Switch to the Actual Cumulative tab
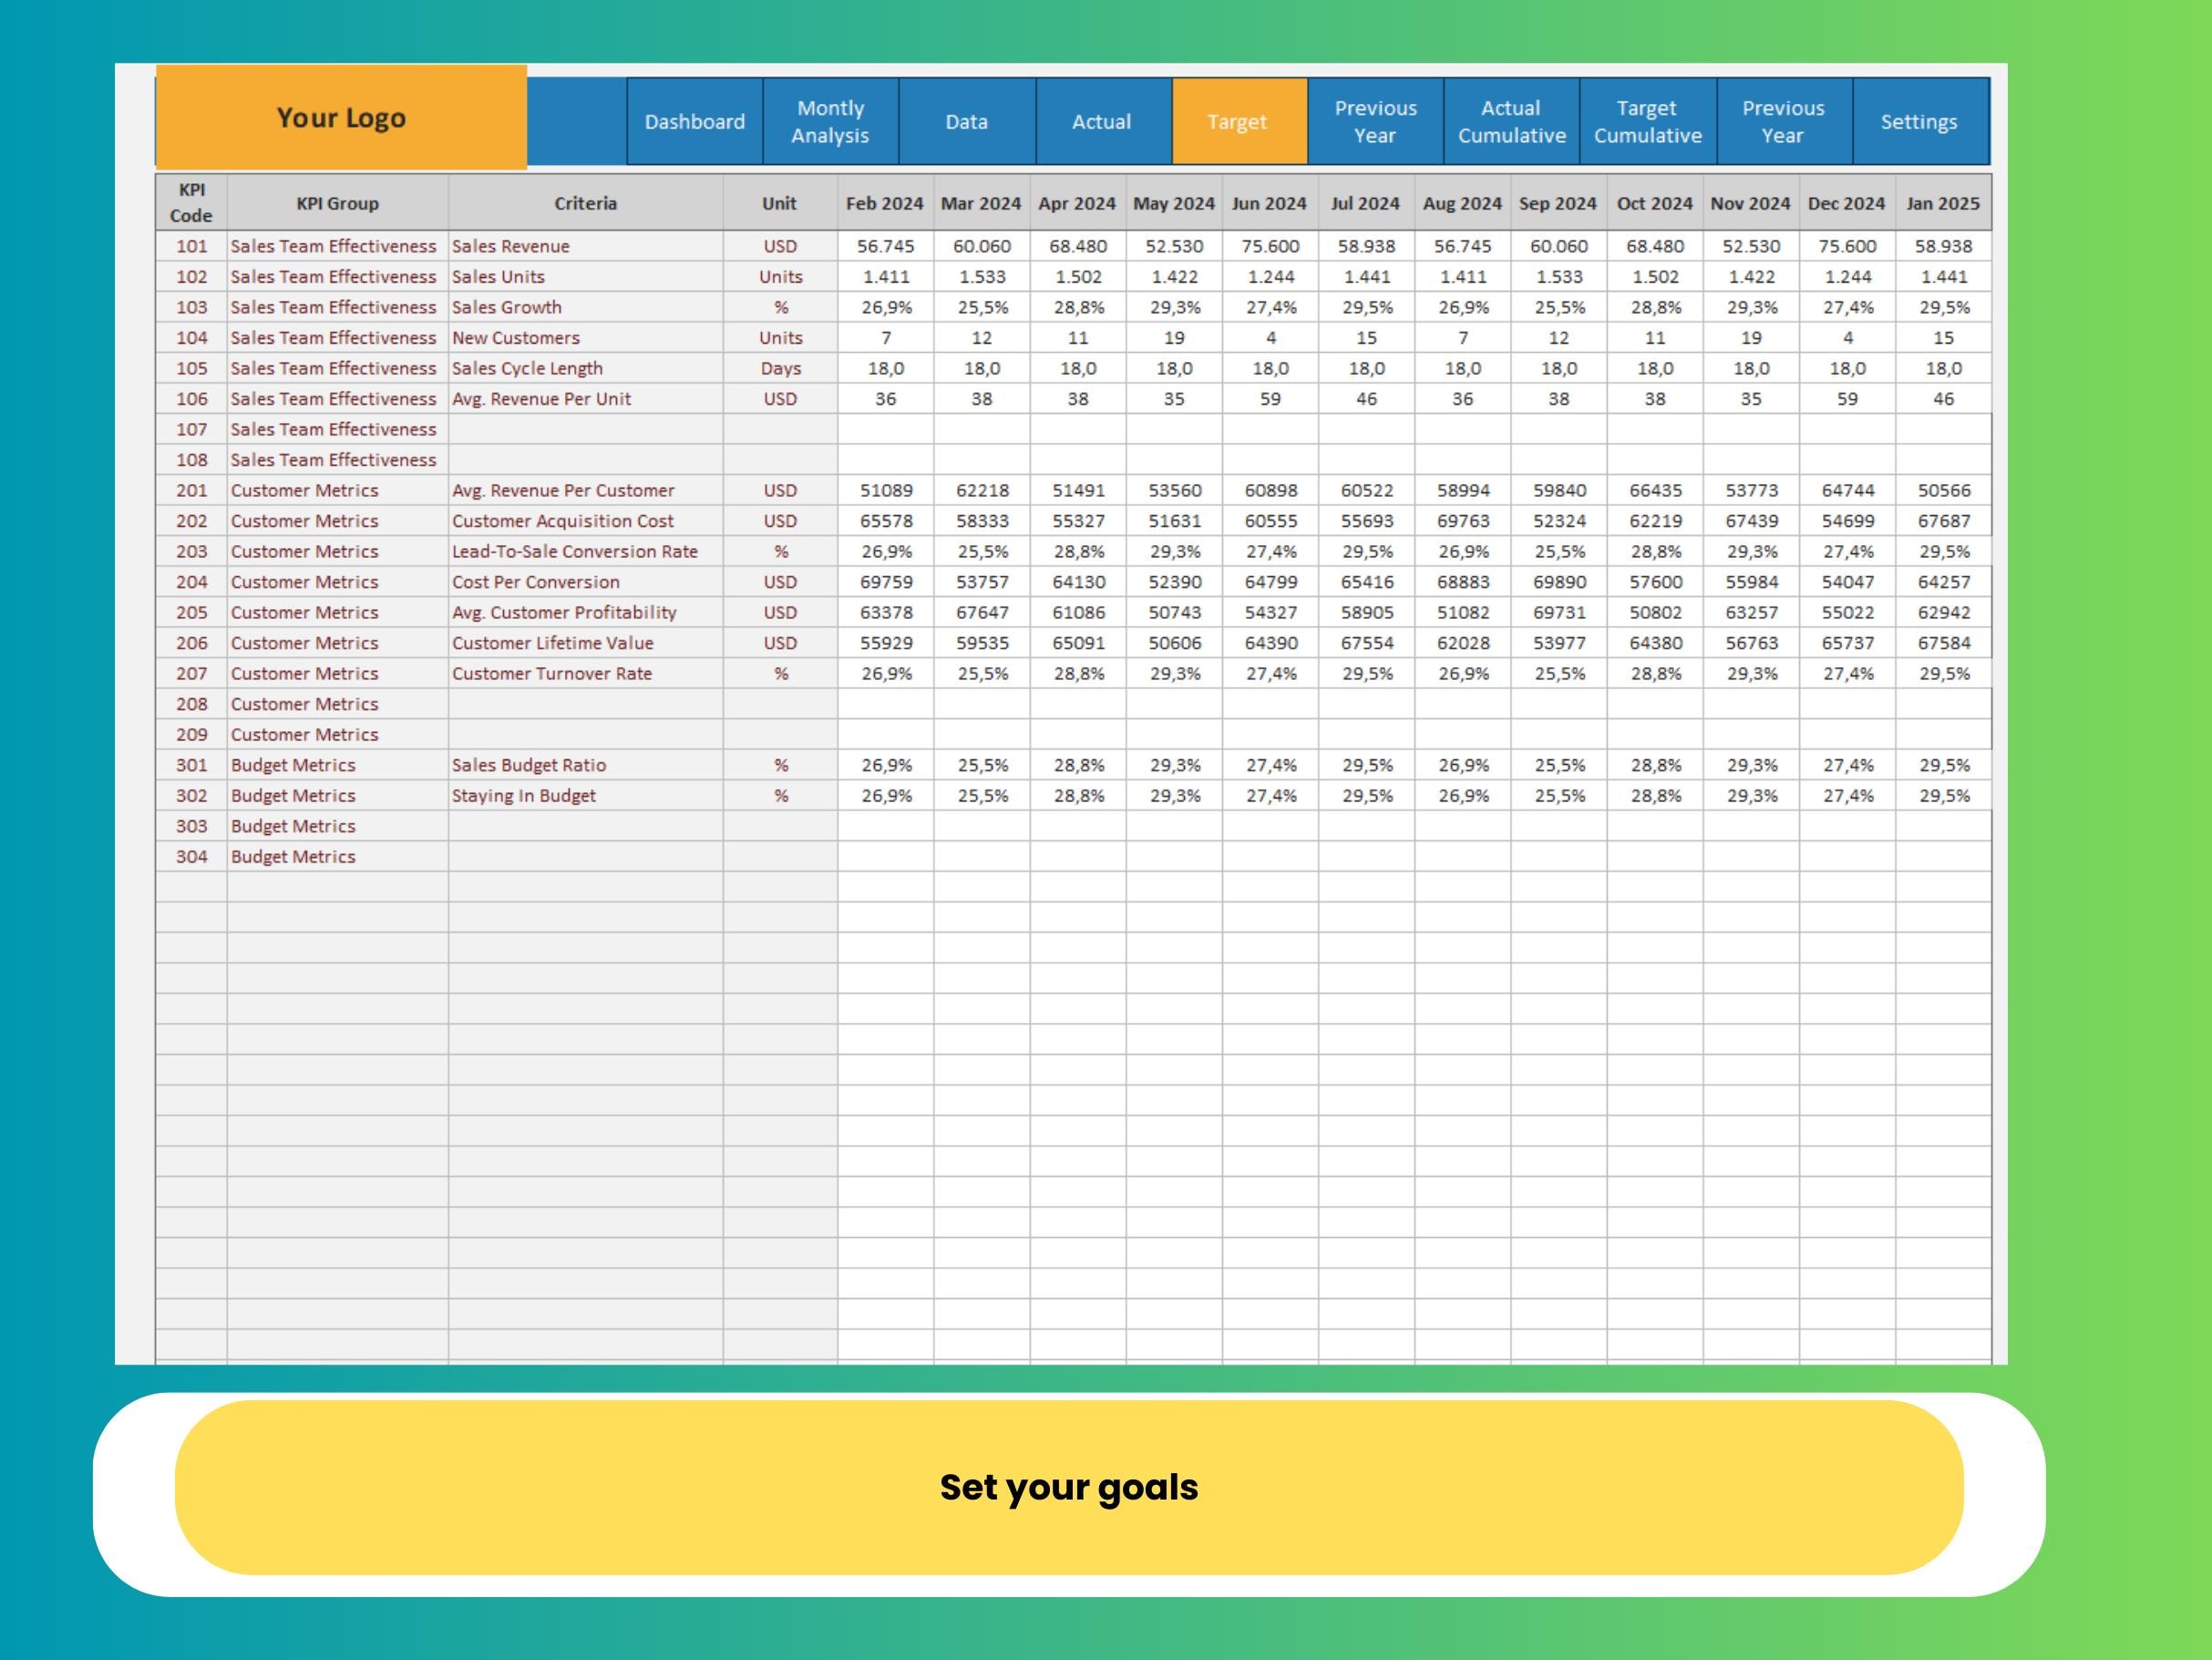The width and height of the screenshot is (2212, 1660). click(x=1511, y=120)
